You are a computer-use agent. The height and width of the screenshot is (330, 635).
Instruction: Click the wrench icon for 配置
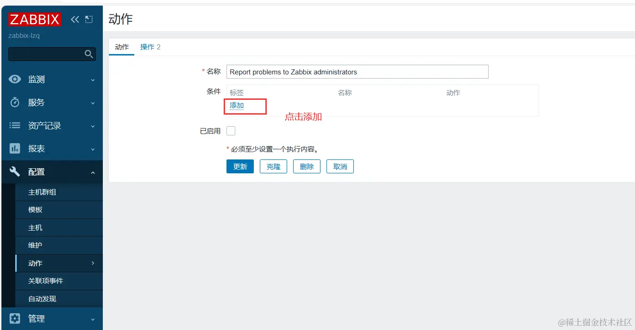pos(15,172)
